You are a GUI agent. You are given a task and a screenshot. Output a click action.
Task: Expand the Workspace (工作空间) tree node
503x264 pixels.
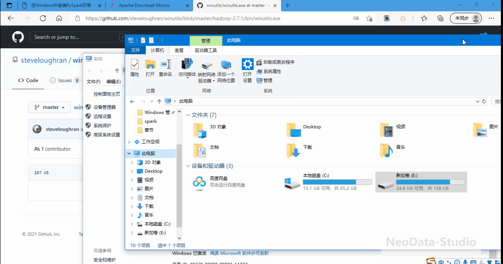(129, 142)
